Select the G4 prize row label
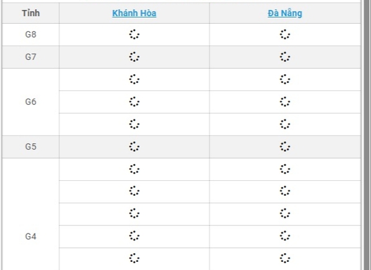 click(31, 236)
